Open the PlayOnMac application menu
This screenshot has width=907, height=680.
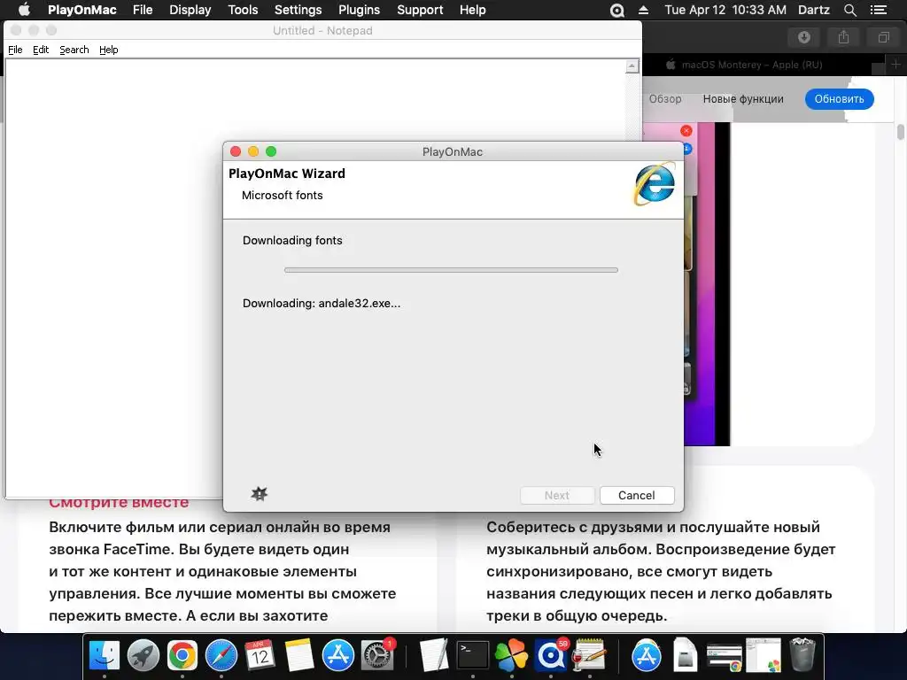pos(82,10)
